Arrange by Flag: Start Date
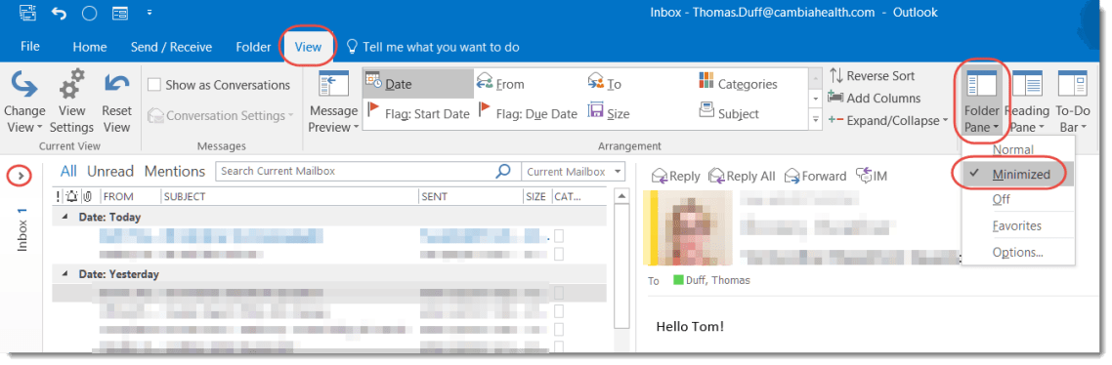 point(417,113)
